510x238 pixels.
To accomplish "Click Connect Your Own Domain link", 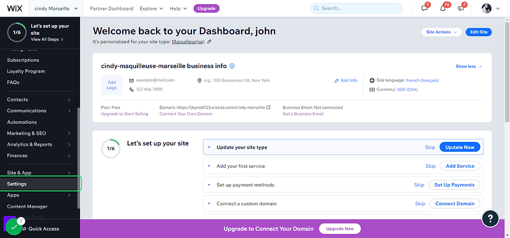I will [186, 114].
